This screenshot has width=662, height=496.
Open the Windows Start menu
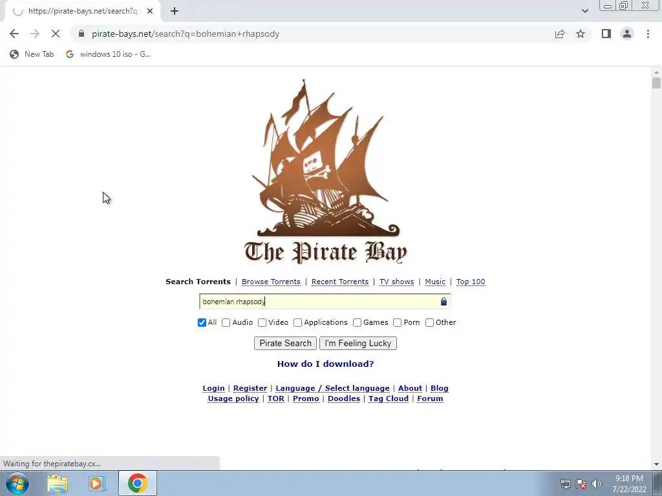17,483
